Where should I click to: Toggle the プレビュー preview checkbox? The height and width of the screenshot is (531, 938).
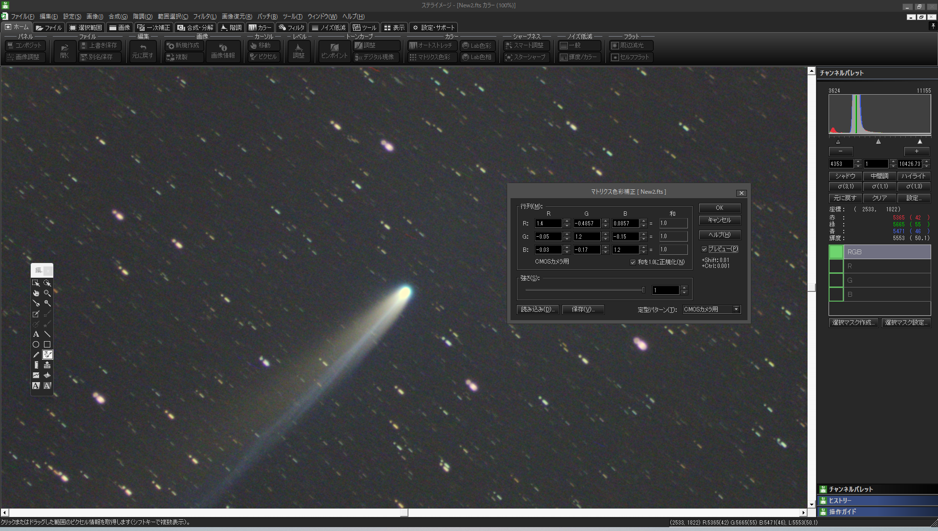(x=704, y=249)
